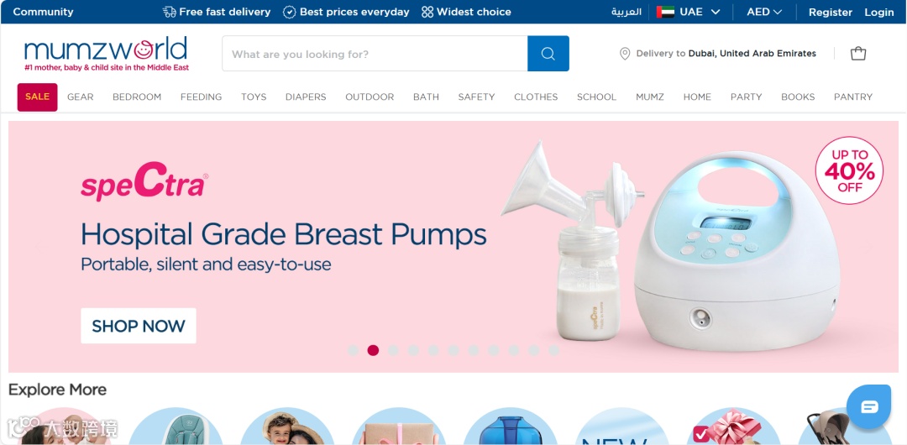Click the UAE flag icon
This screenshot has height=445, width=907.
tap(665, 12)
